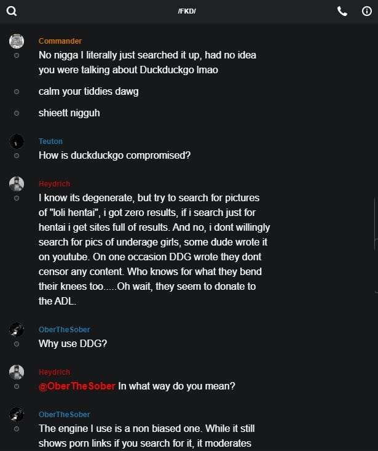Click Commander's profile avatar
378x451 pixels.
[17, 41]
